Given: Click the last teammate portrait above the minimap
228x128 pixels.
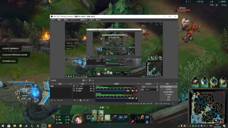Looking at the screenshot, I should point(223,81).
